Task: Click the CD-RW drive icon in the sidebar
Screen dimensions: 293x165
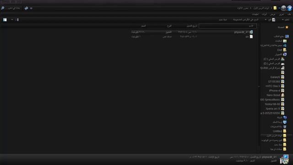Action: click(x=283, y=68)
